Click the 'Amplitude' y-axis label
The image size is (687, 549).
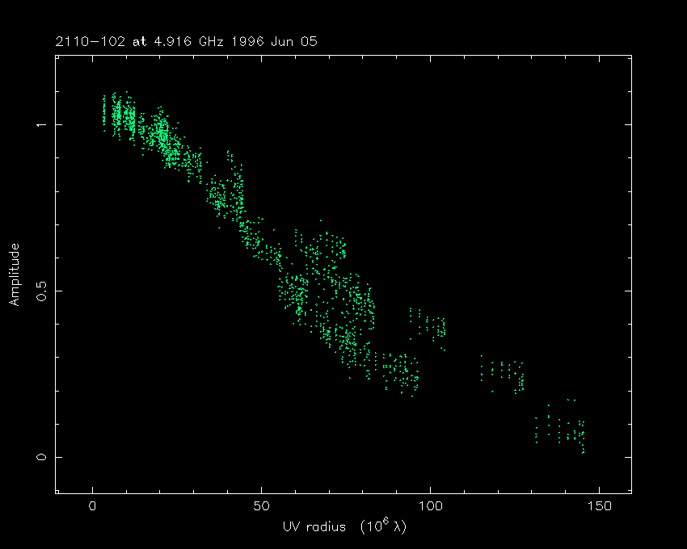[x=15, y=276]
